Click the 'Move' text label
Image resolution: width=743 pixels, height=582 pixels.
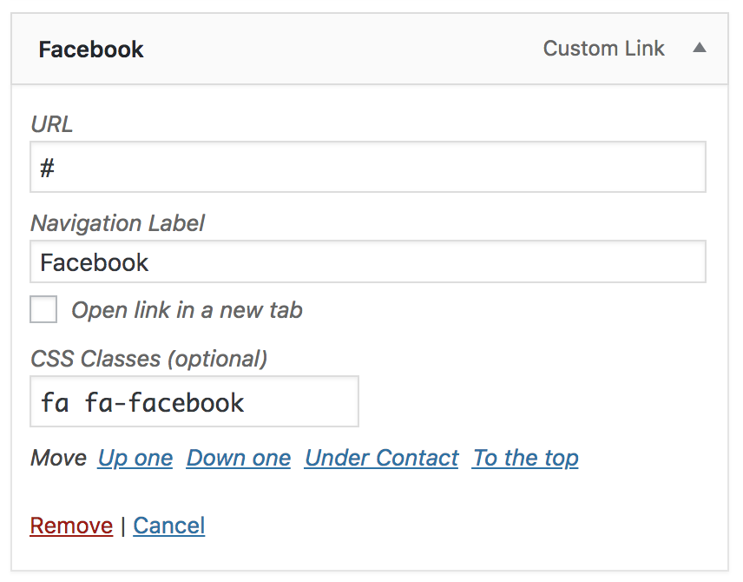58,458
